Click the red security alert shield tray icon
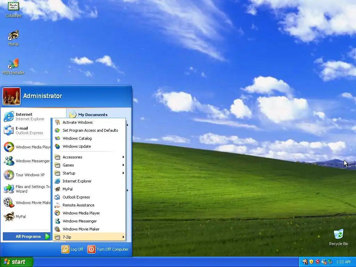Image resolution: width=356 pixels, height=267 pixels. coord(317,262)
